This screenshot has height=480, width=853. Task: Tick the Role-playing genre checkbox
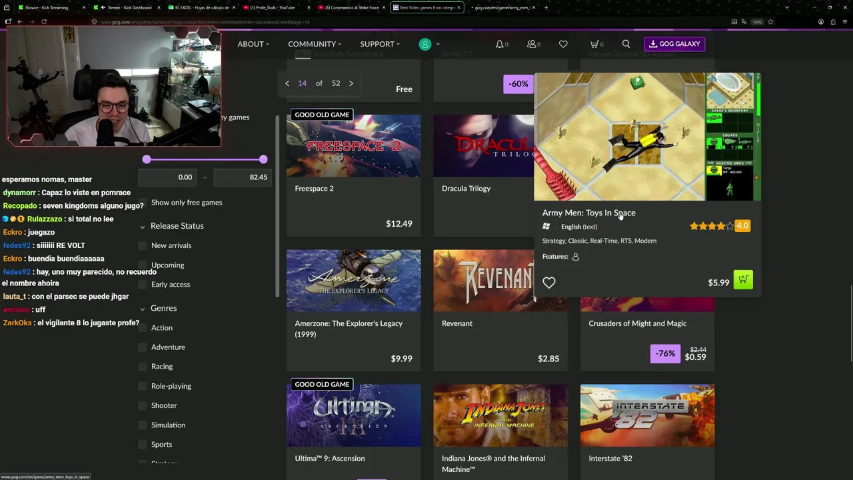(x=143, y=386)
